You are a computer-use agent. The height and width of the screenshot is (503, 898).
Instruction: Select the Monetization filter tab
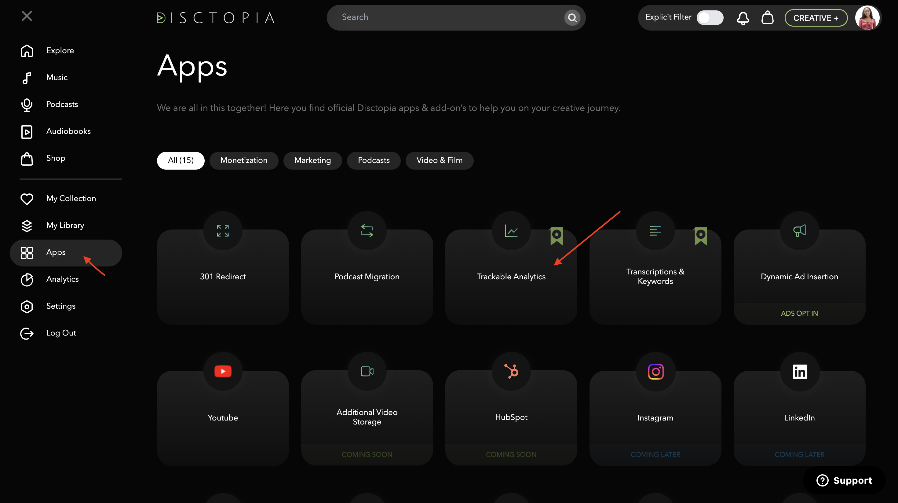[244, 160]
